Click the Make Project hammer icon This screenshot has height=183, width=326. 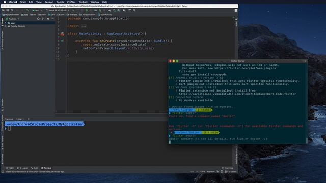[27, 10]
